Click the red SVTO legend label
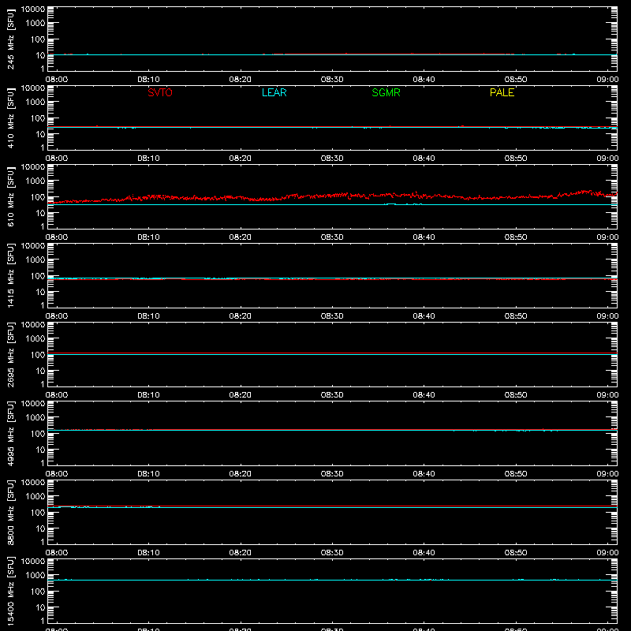Screen dimensions: 631x631 160,92
